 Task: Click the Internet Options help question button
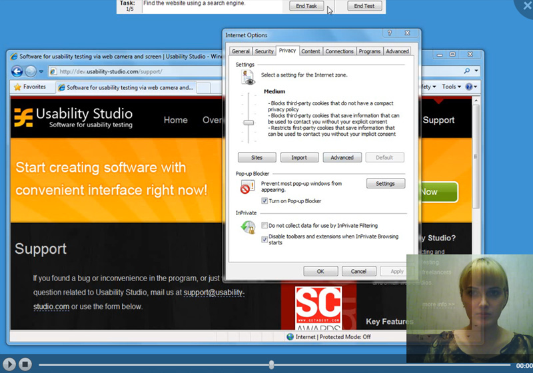click(x=390, y=33)
